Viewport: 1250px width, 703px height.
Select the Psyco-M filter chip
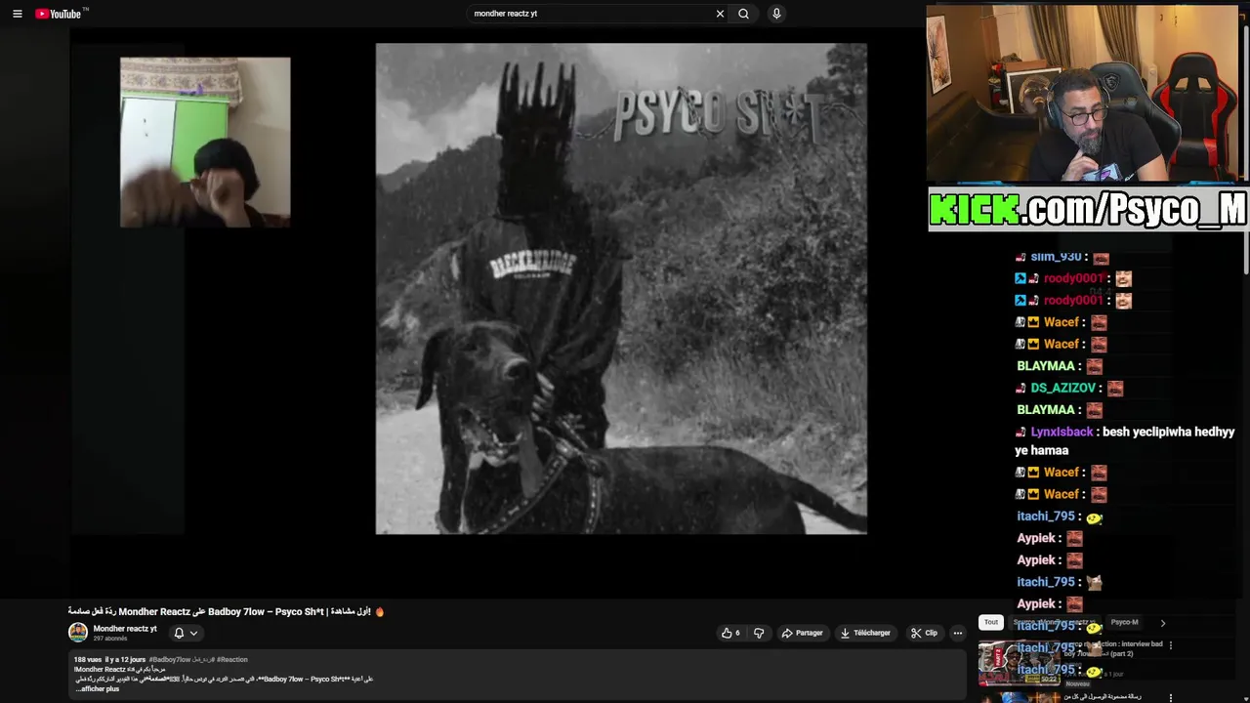[1124, 622]
